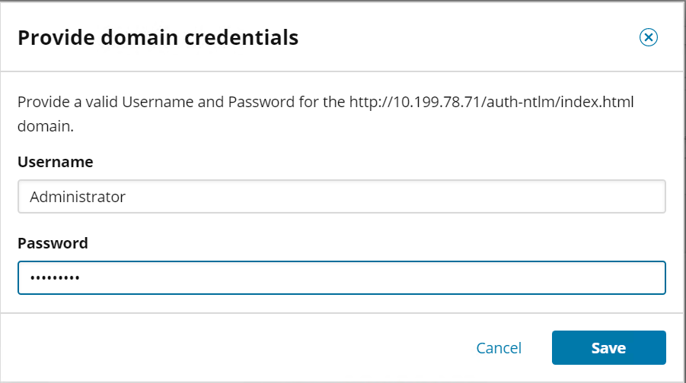Click the masked password dots
686x383 pixels.
pyautogui.click(x=55, y=278)
